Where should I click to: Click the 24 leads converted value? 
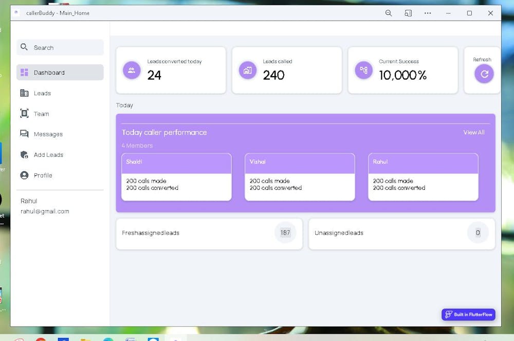tap(154, 76)
